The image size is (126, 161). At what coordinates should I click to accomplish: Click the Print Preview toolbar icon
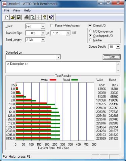33,17
